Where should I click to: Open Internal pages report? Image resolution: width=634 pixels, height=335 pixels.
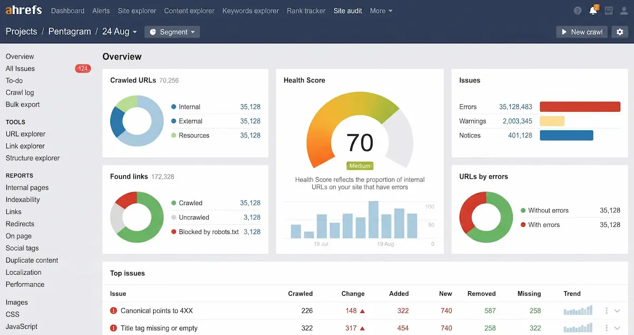point(27,188)
